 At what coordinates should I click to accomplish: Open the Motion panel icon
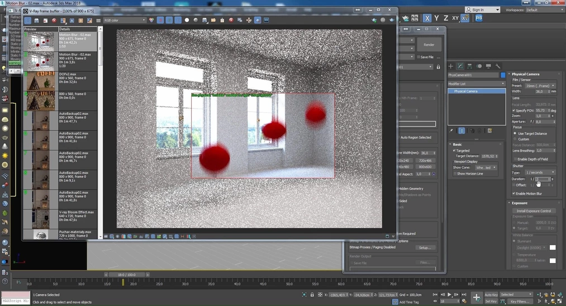click(x=479, y=66)
